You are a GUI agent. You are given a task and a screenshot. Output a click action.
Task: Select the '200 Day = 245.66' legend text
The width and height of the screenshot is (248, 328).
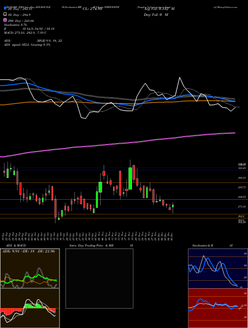click(21, 21)
